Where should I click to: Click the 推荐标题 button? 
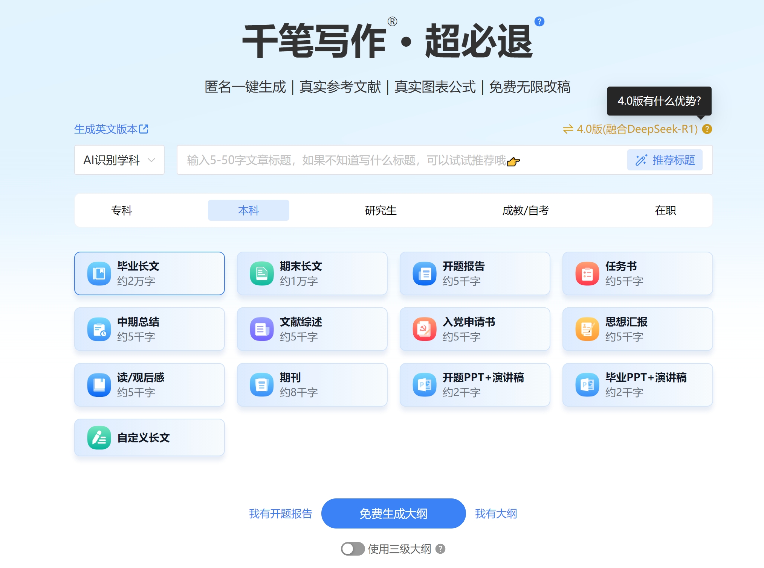665,160
